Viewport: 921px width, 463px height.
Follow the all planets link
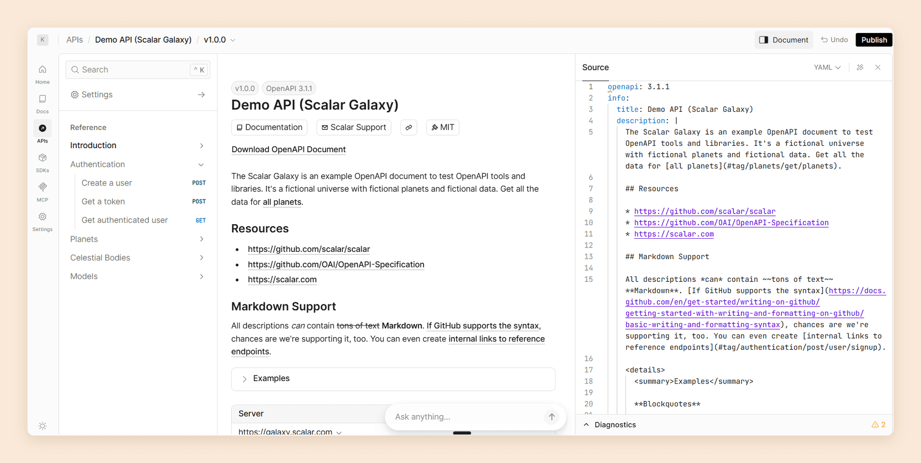pos(282,202)
